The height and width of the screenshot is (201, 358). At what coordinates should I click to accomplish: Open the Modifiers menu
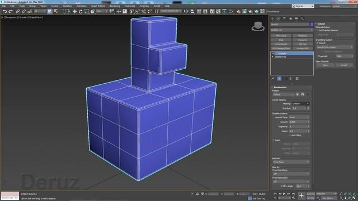point(67,6)
